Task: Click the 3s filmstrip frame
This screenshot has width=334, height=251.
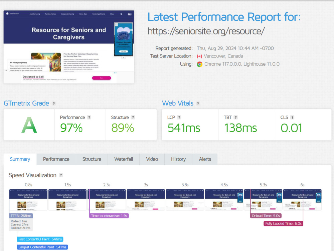Action: [x=146, y=200]
